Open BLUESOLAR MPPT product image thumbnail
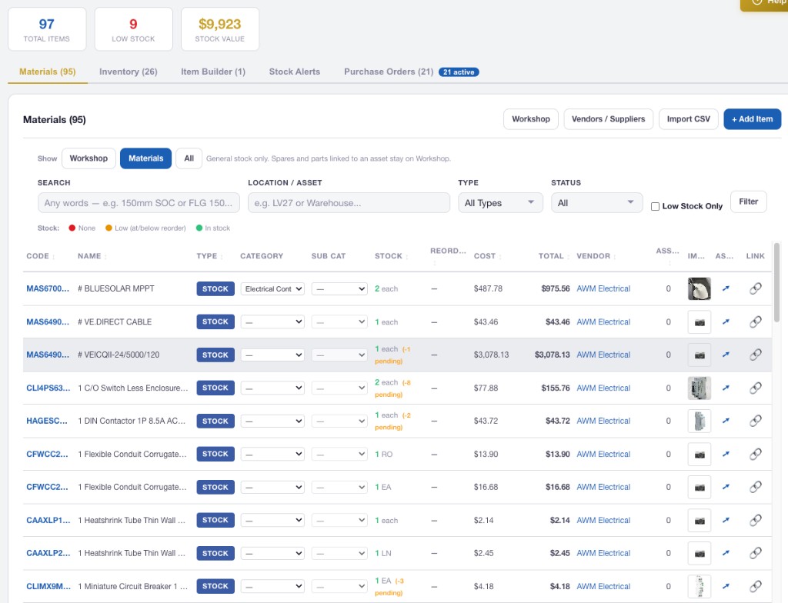Screen dimensions: 788x603 [x=699, y=289]
